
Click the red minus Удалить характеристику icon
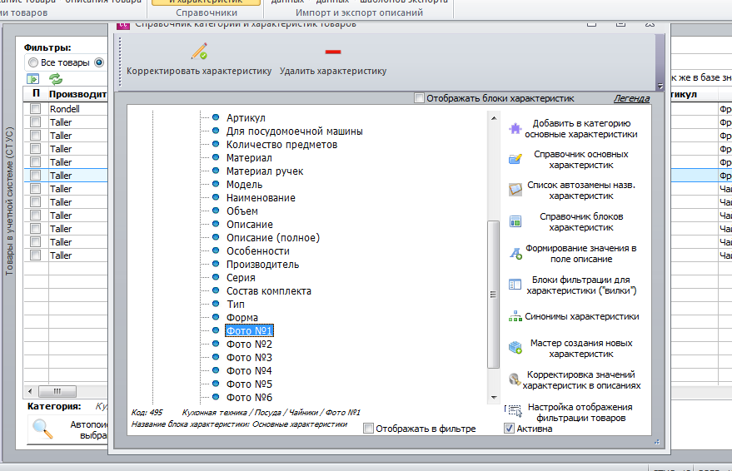click(333, 52)
